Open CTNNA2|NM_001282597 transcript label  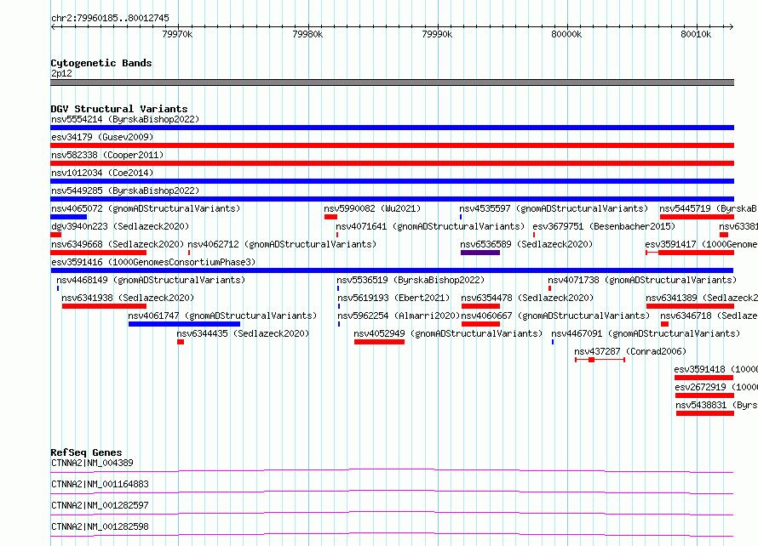click(x=100, y=505)
